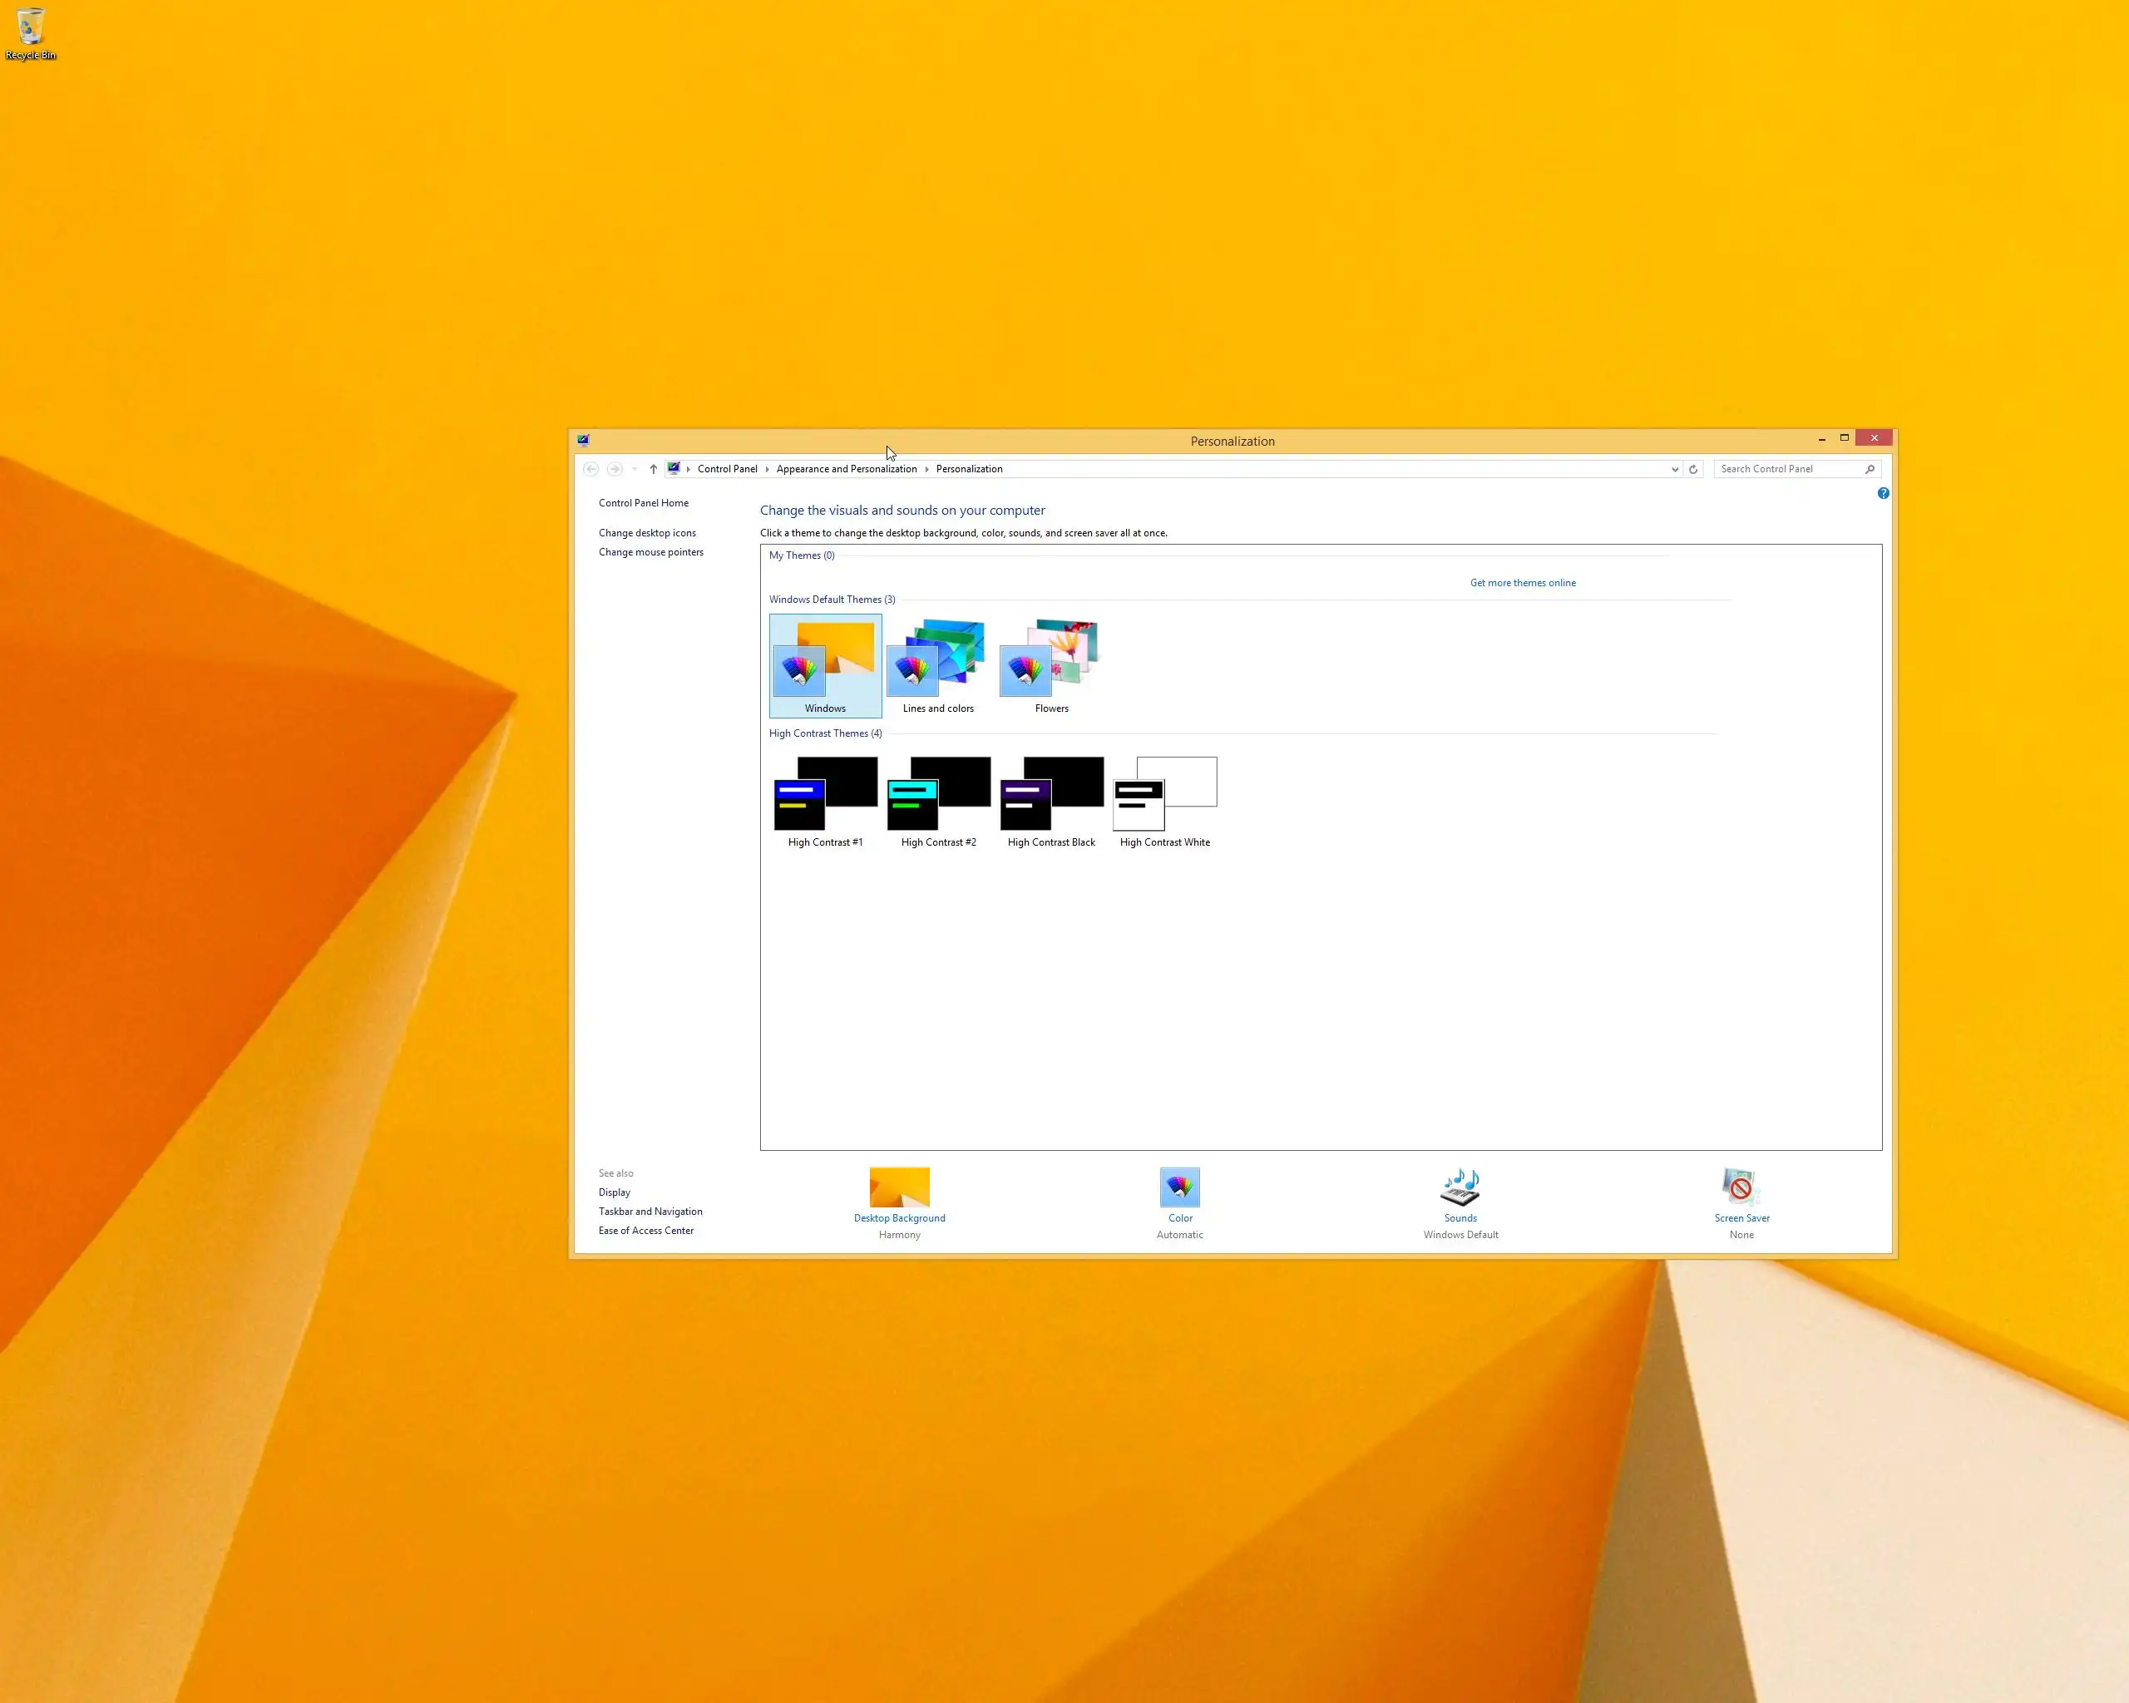Click the Search Control Panel field
The width and height of the screenshot is (2129, 1703).
click(x=1786, y=470)
